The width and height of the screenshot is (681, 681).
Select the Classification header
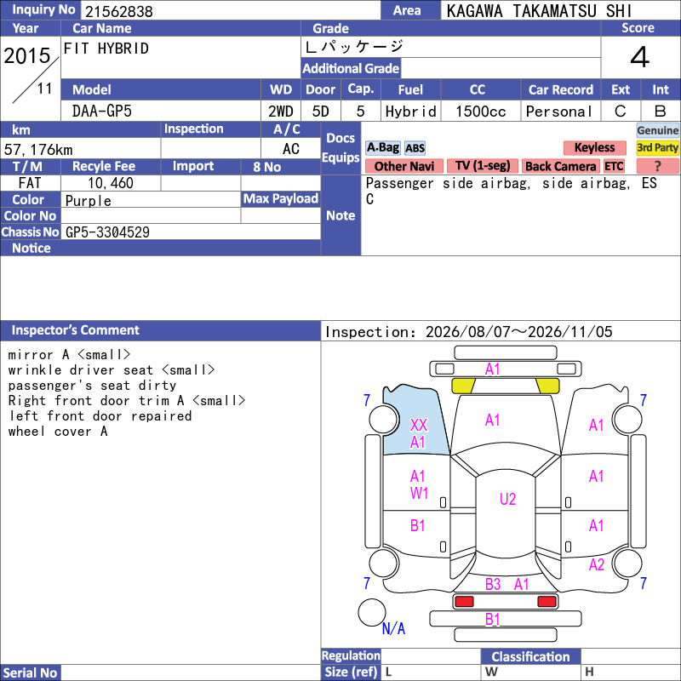(530, 656)
